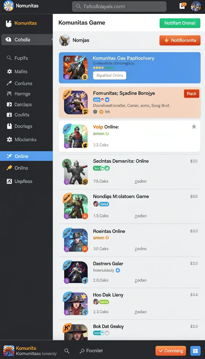205x359 pixels.
Task: Open Secintas Demanita: Online title
Action: (121, 161)
